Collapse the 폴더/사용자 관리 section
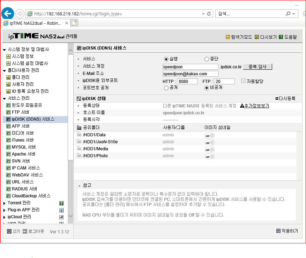Image resolution: width=306 pixels, height=258 pixels. pyautogui.click(x=5, y=71)
